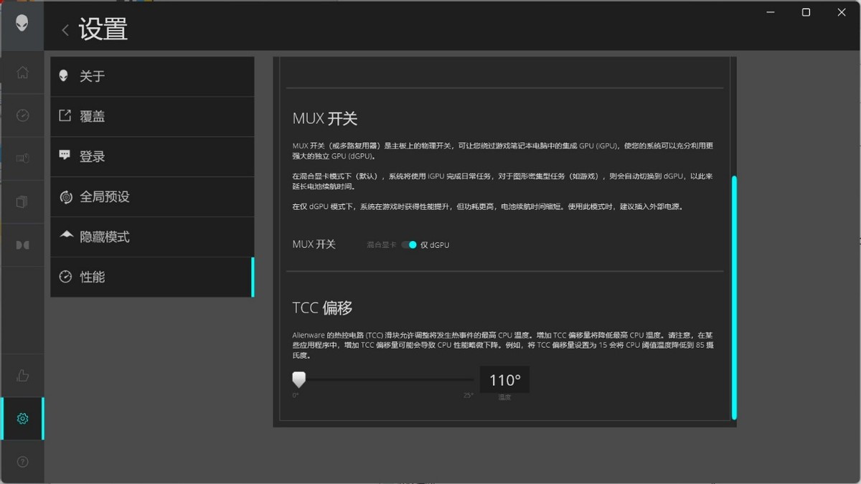Go back using the arrow beside 设置
861x484 pixels.
(65, 30)
